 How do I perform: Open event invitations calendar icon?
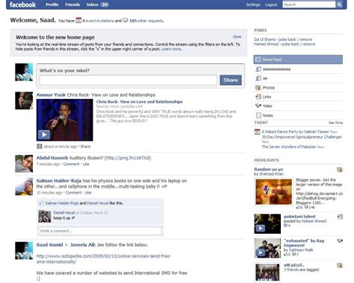click(78, 20)
